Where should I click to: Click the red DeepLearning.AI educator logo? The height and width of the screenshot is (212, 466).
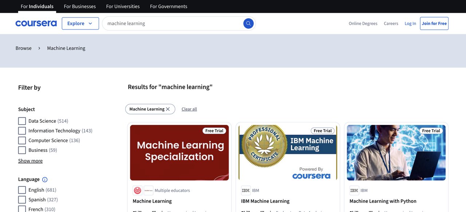click(137, 191)
